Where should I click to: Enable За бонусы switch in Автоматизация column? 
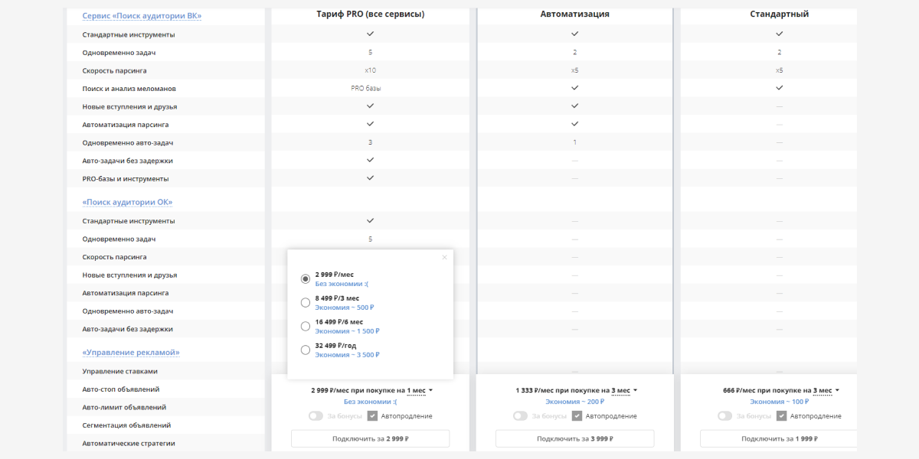(520, 416)
